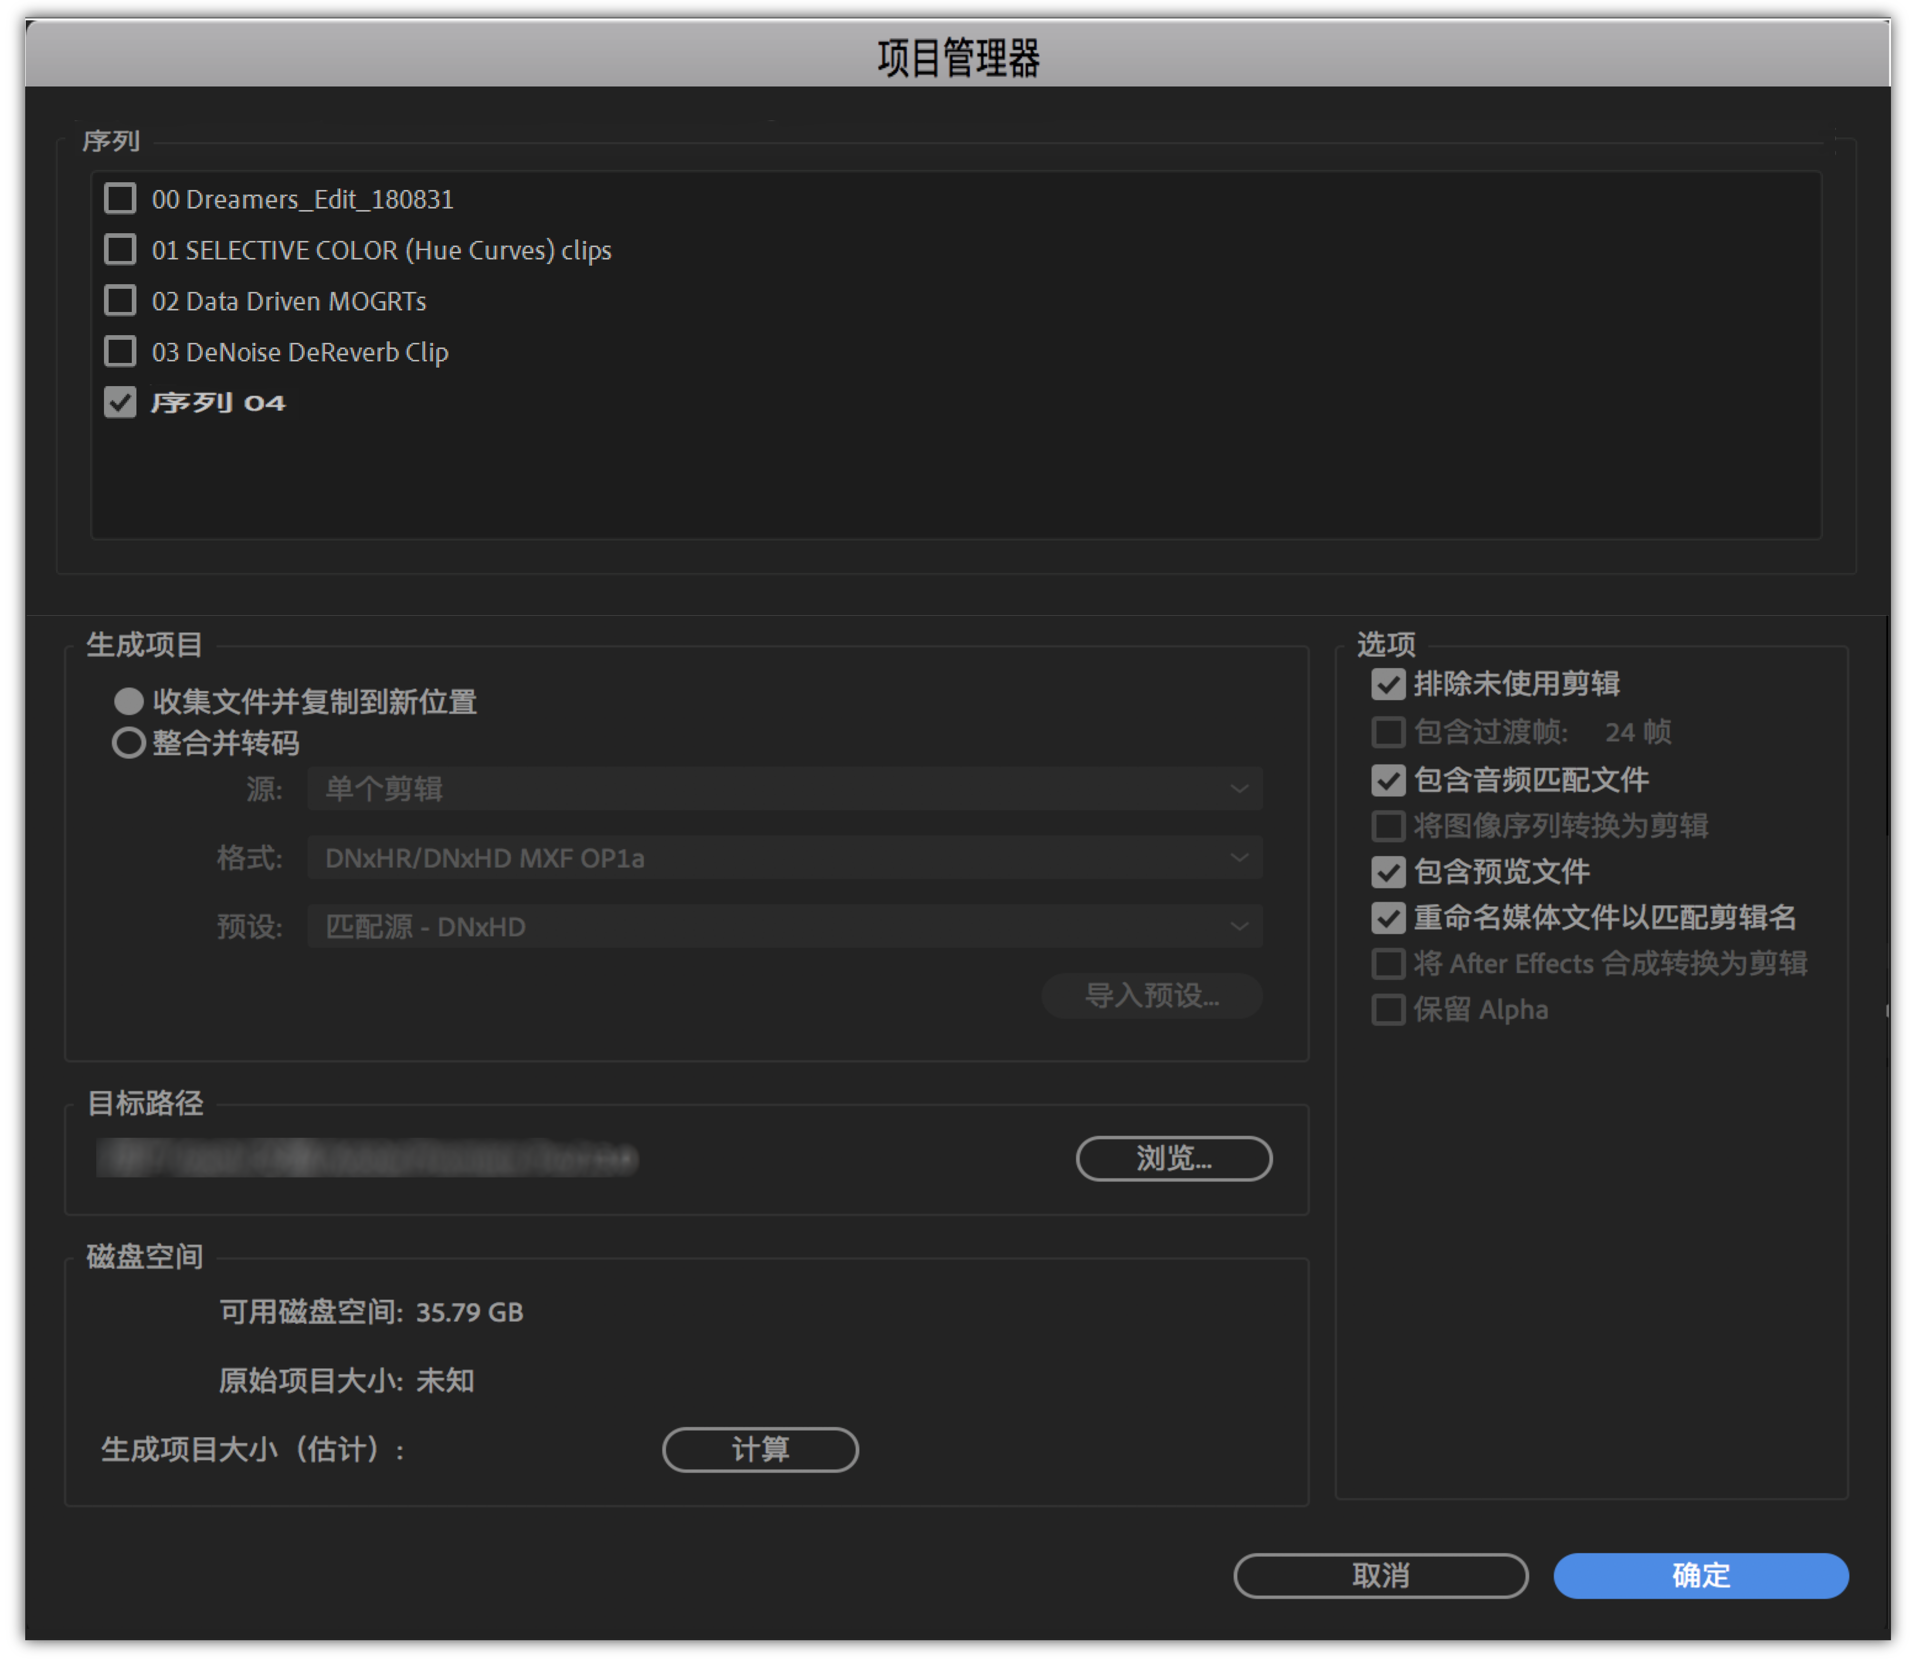Uncheck the 序列 04 sequence checkbox
Screen dimensions: 1910x1667
(x=120, y=403)
